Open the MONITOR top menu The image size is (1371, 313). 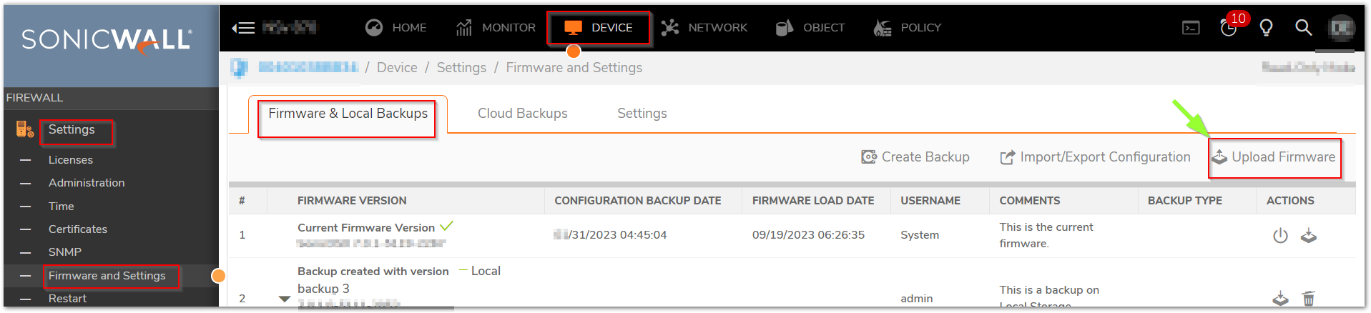tap(496, 28)
